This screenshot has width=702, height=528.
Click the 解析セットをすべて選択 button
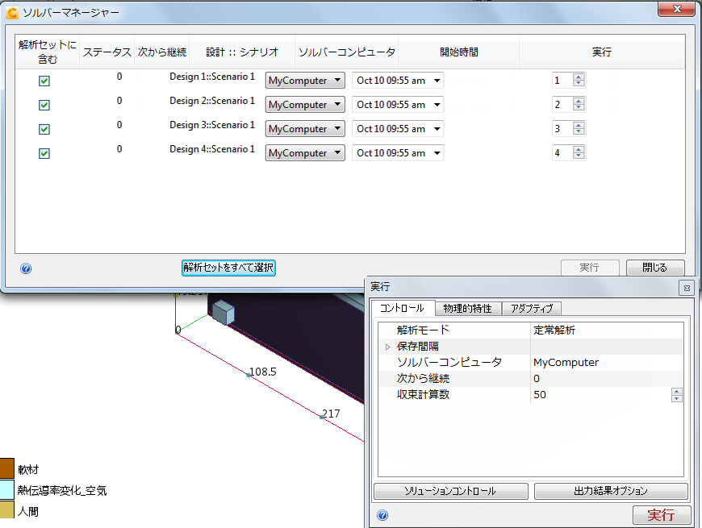point(228,268)
